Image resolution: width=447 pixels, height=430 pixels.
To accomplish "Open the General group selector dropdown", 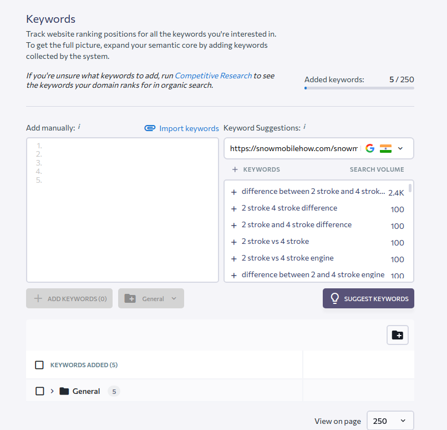I will point(151,298).
